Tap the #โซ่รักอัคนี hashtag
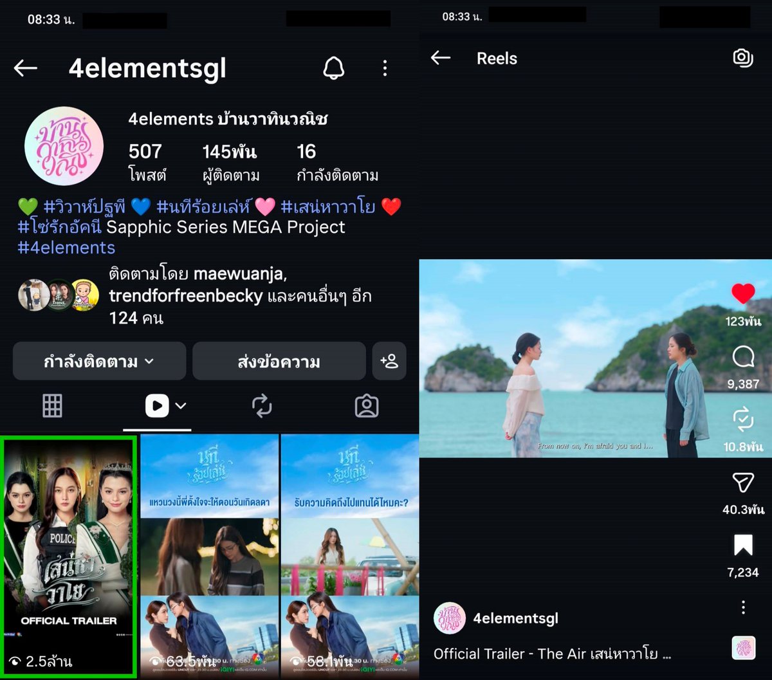This screenshot has height=680, width=772. point(60,227)
